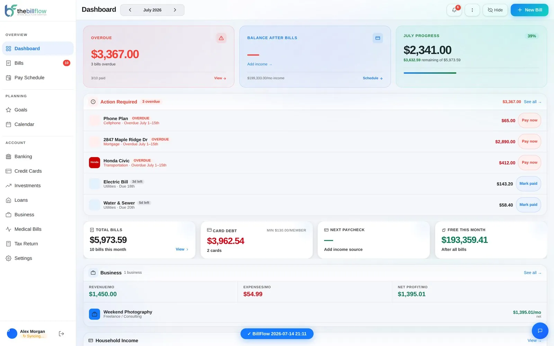This screenshot has height=346, width=554.
Task: Click the 3 overdue badge
Action: (151, 102)
